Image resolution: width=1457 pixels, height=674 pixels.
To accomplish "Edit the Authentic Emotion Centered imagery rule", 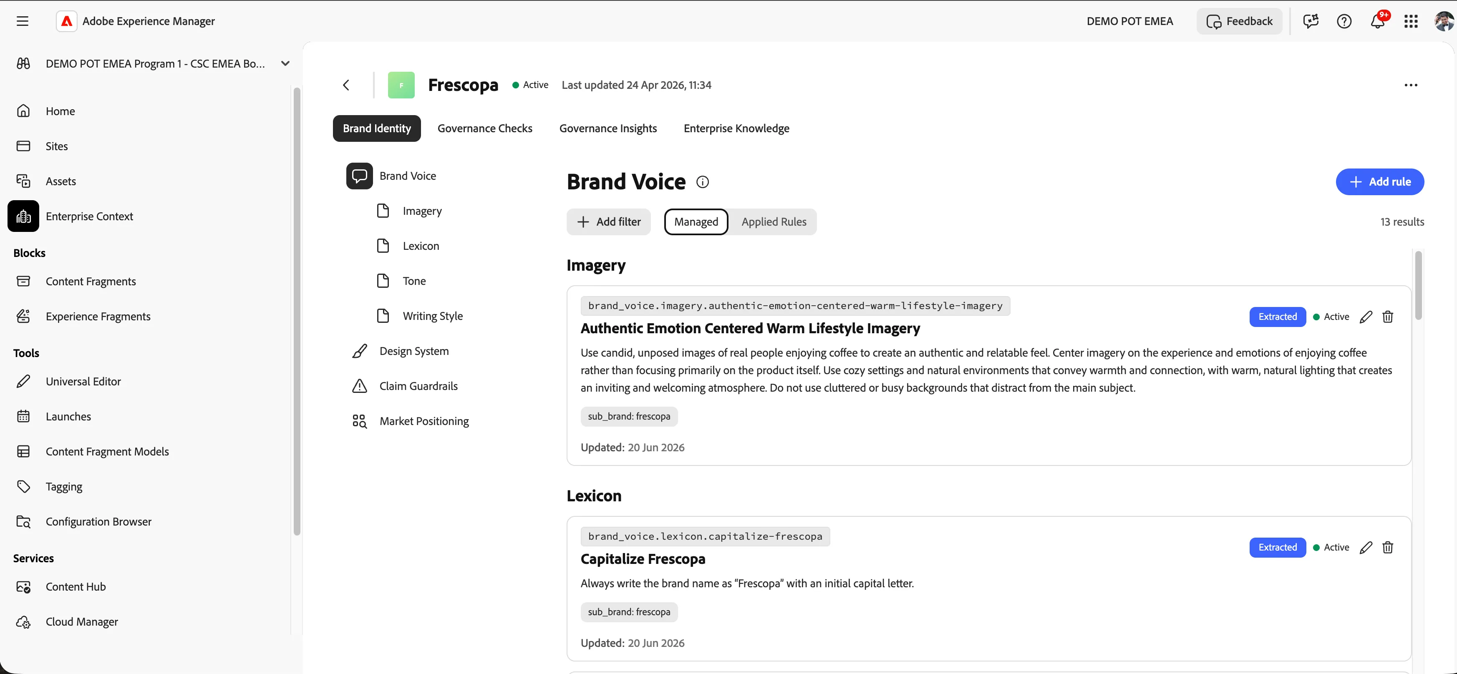I will [1366, 317].
